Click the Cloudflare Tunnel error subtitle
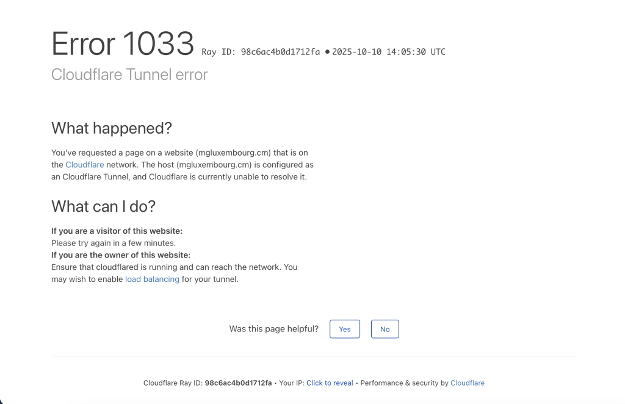625x404 pixels. pyautogui.click(x=129, y=74)
